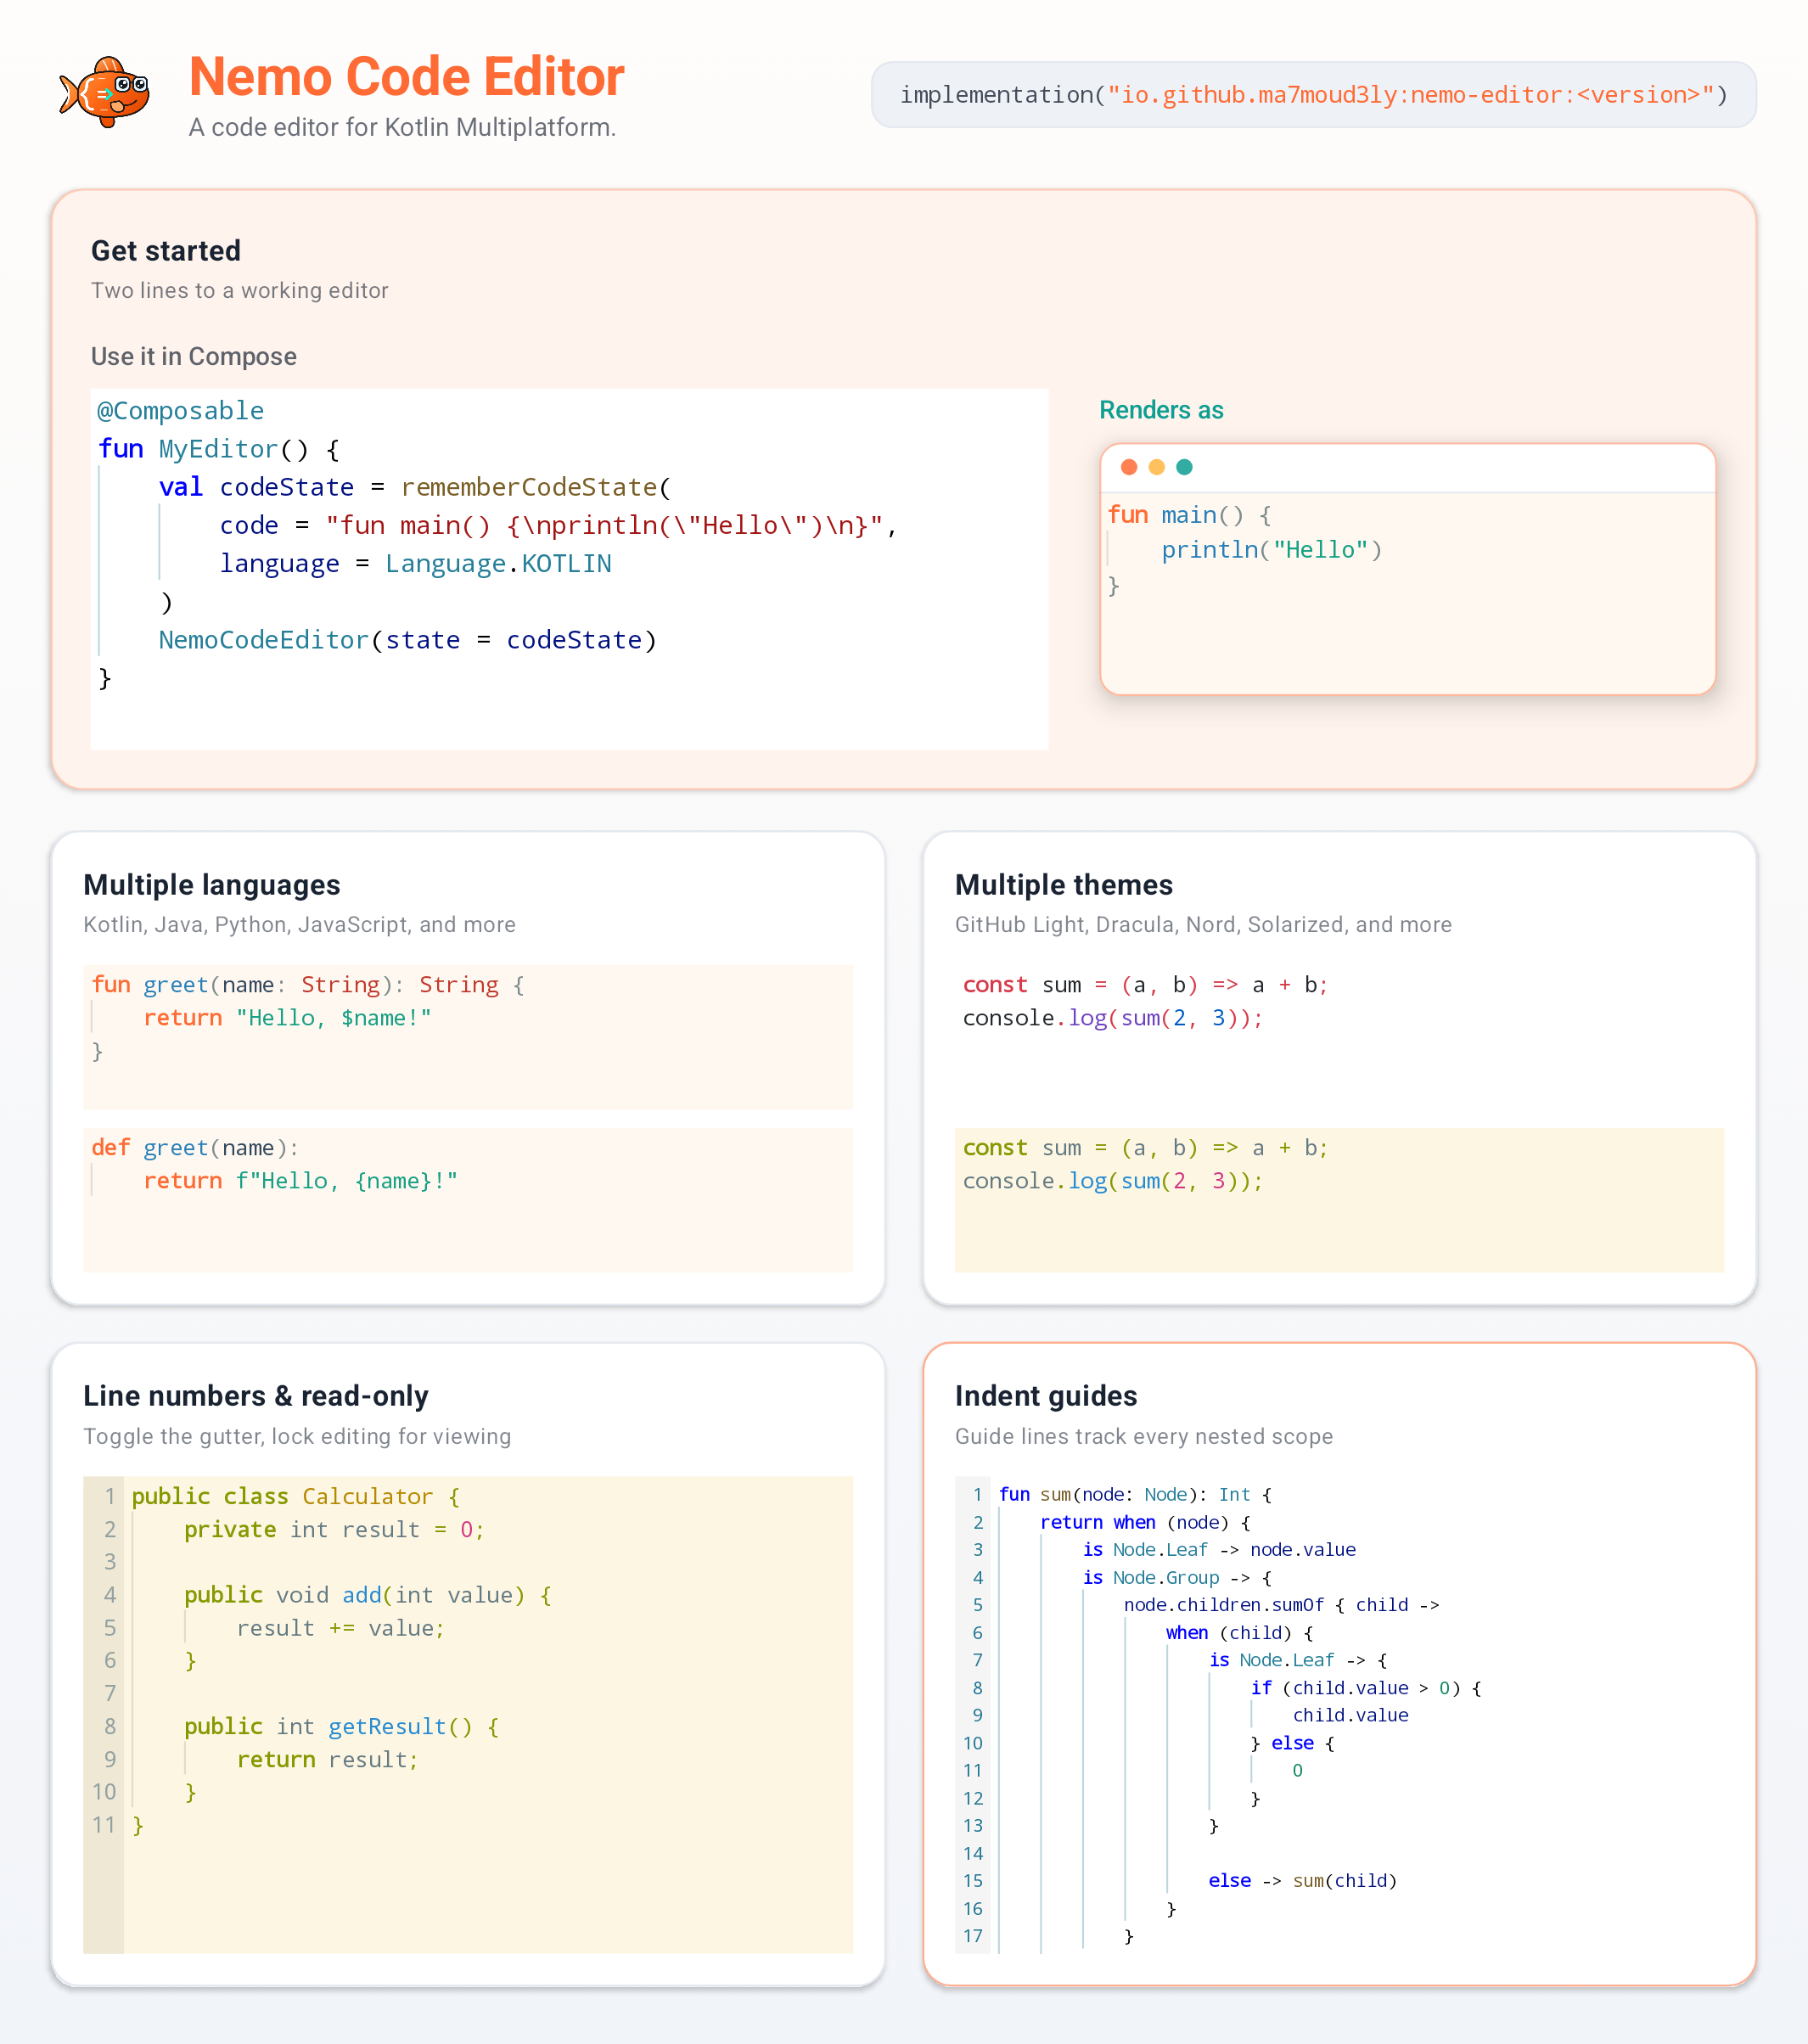Click 'Toggle the gutter, lock editing' subtitle
This screenshot has width=1808, height=2044.
click(297, 1437)
